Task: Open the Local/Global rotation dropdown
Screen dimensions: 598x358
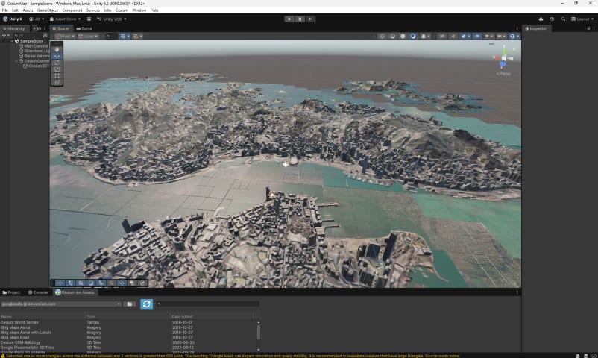Action: point(88,37)
